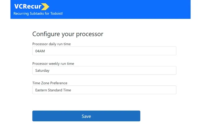
Task: Expand the Processor weekly run time selector
Action: [104, 70]
